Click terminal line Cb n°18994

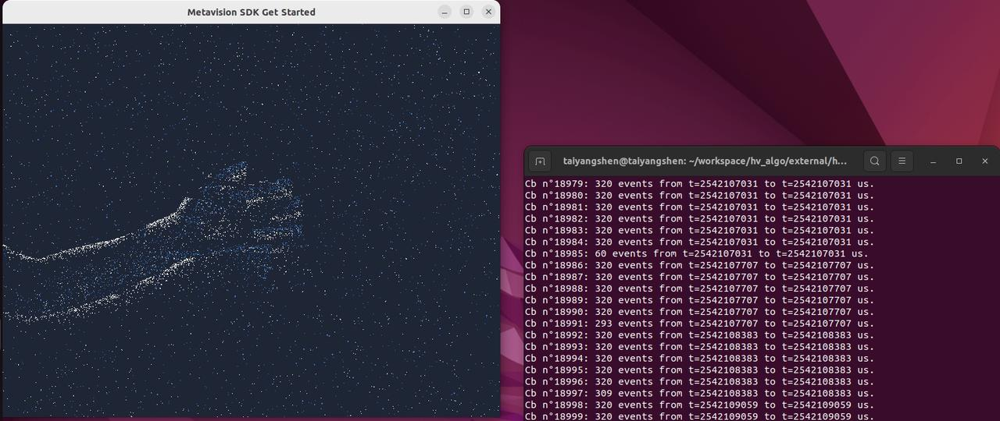coord(699,359)
